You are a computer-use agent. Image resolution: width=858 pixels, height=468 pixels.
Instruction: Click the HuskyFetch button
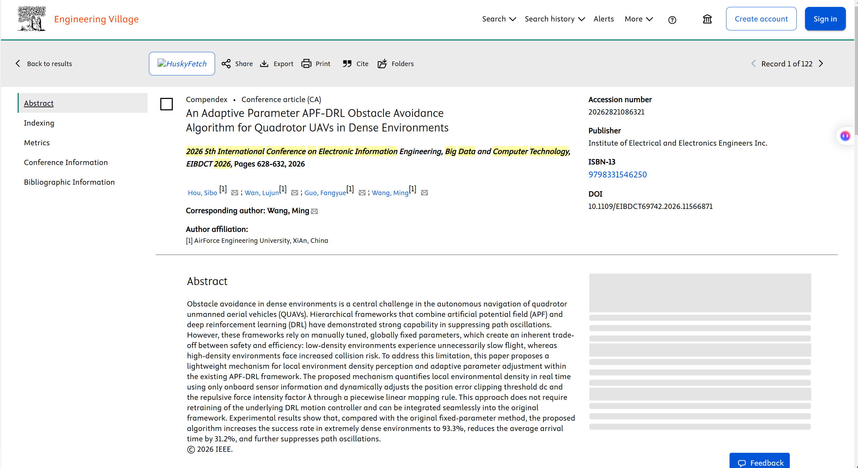[x=182, y=64]
